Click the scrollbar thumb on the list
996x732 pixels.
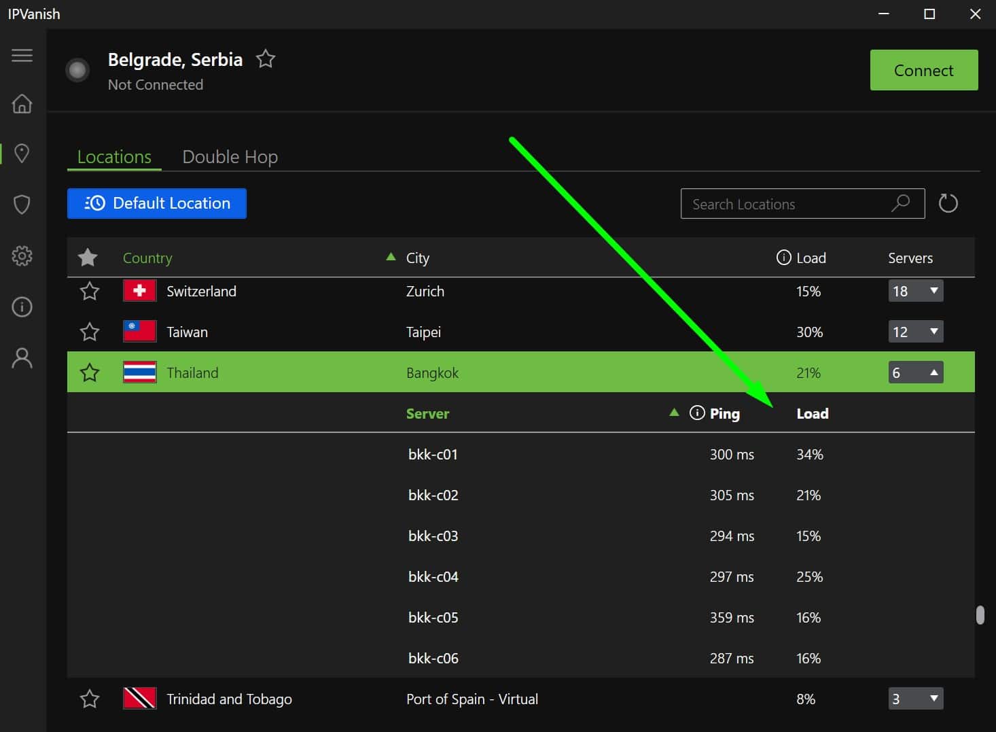pos(980,614)
